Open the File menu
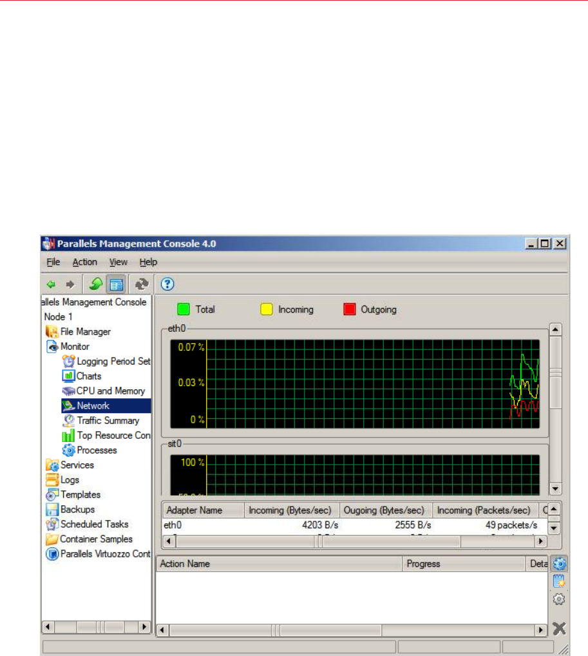 coord(53,262)
